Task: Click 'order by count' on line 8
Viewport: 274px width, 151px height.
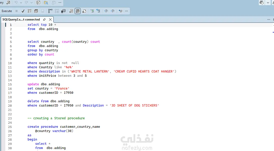Action: (x=41, y=54)
